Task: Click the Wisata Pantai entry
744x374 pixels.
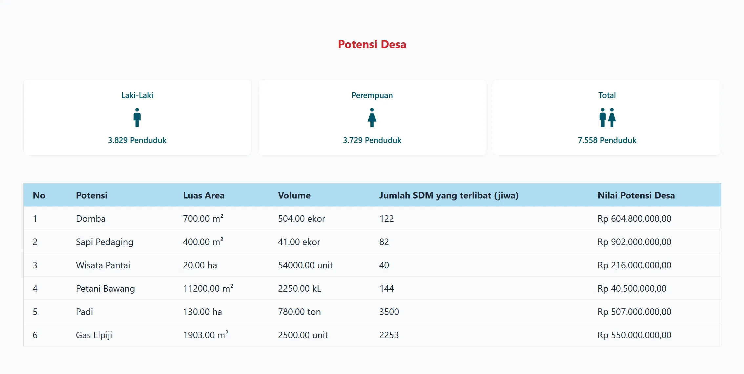Action: 103,265
